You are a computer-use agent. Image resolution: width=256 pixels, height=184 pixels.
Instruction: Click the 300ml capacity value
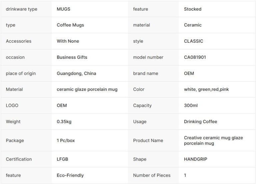pos(191,105)
